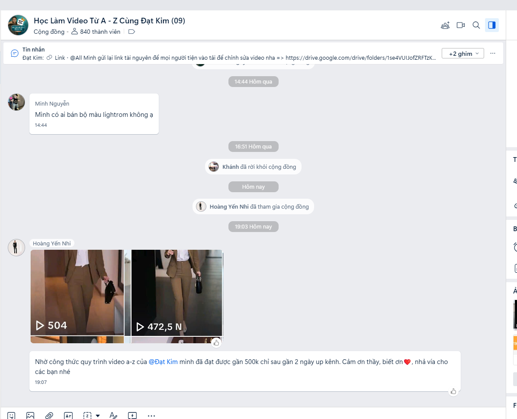Click the group avatar in the header
Screen dimensions: 517x419
18,25
